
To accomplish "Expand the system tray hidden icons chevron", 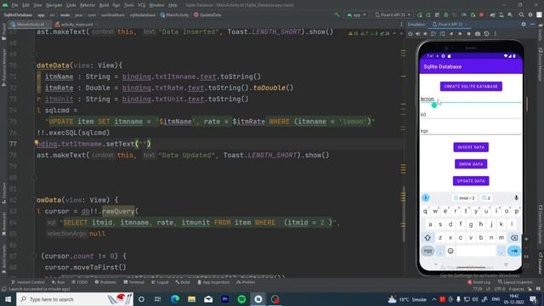I will [x=434, y=299].
